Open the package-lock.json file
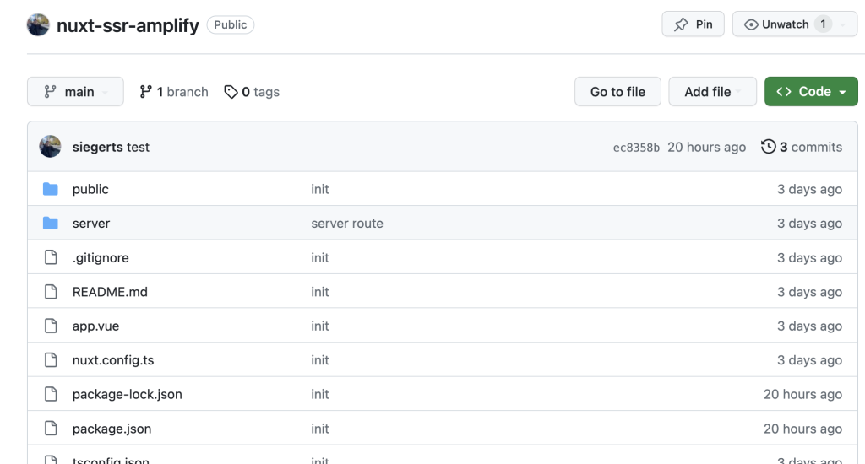This screenshot has width=865, height=464. click(127, 395)
